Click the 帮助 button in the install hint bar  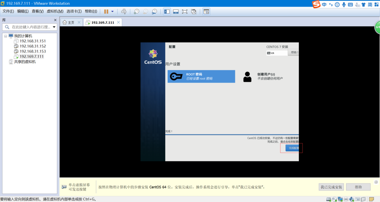(x=358, y=187)
